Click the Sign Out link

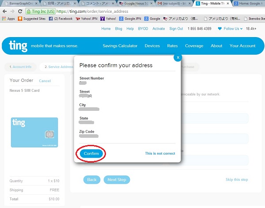[176, 29]
